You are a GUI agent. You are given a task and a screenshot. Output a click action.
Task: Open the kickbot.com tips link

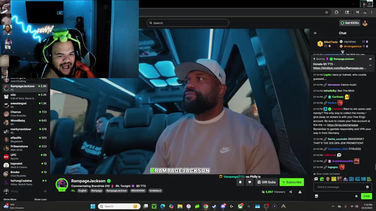[x=340, y=68]
